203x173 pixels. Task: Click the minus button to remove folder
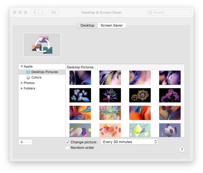[x=29, y=142]
